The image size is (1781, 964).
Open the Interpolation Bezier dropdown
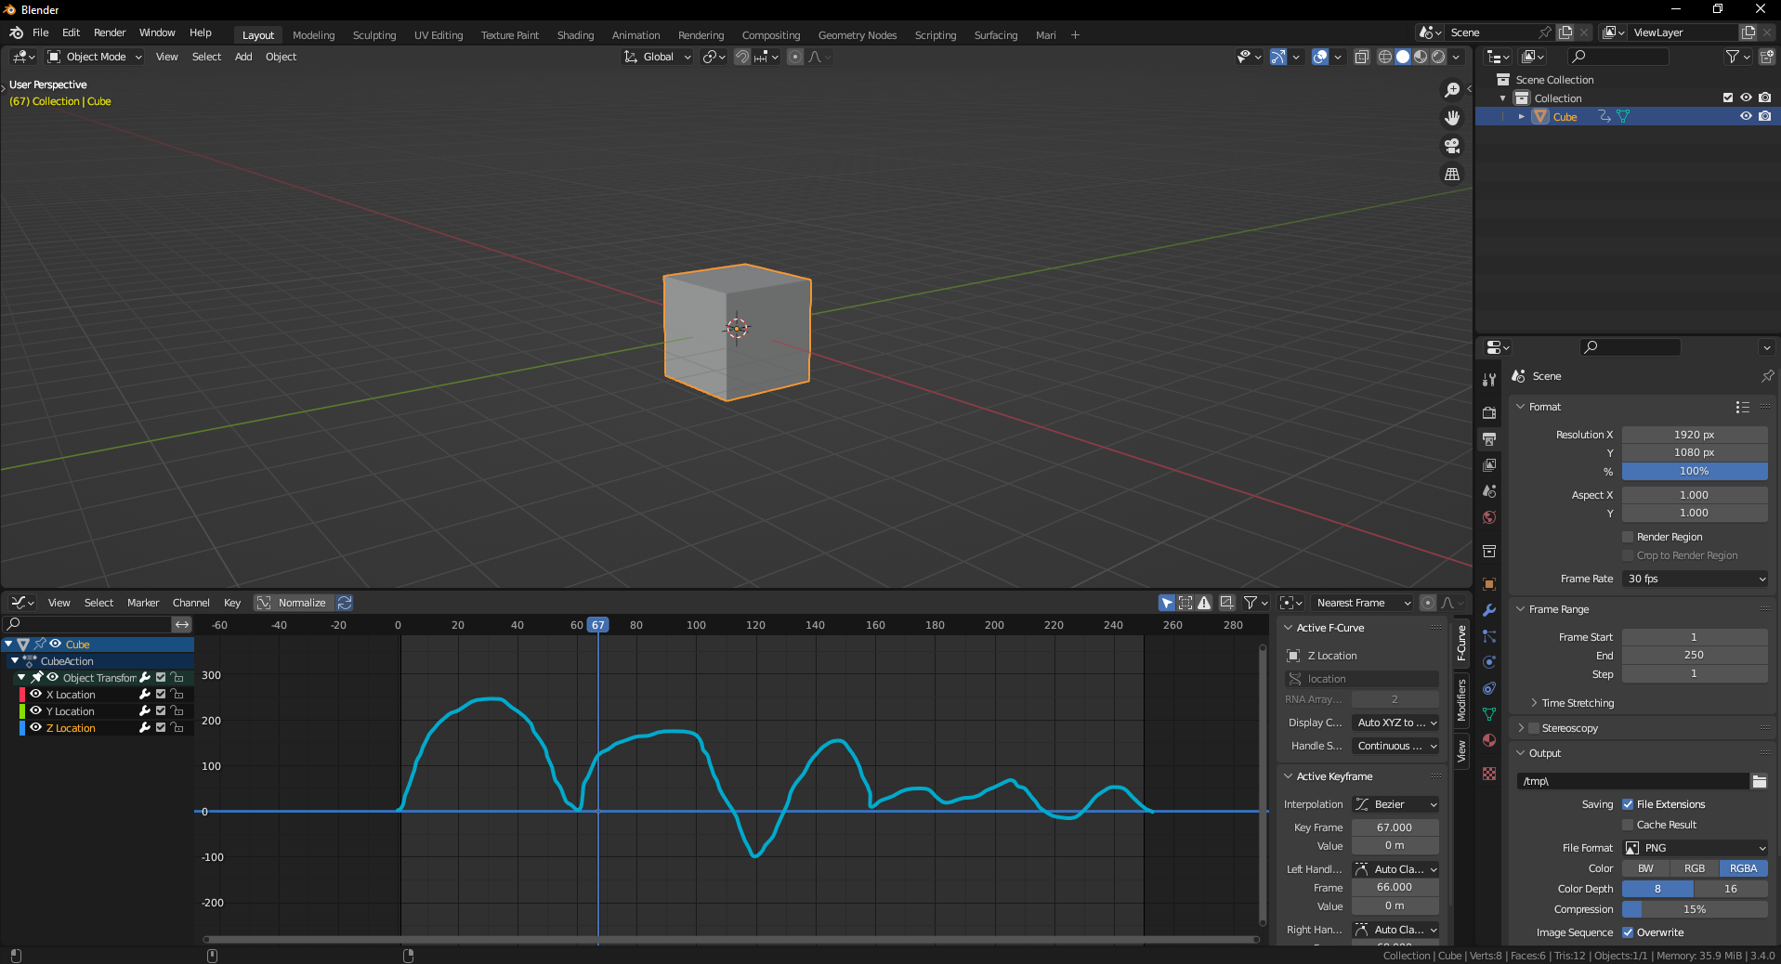1395,804
